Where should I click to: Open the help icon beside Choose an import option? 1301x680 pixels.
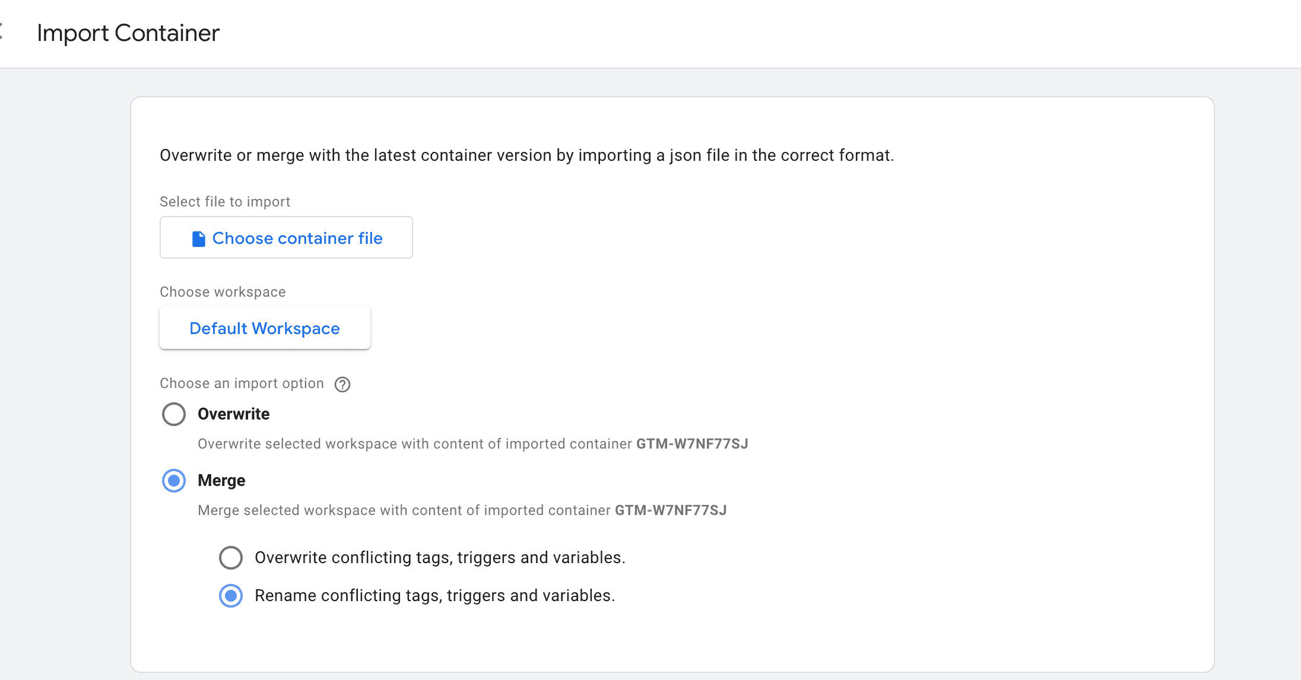(342, 385)
